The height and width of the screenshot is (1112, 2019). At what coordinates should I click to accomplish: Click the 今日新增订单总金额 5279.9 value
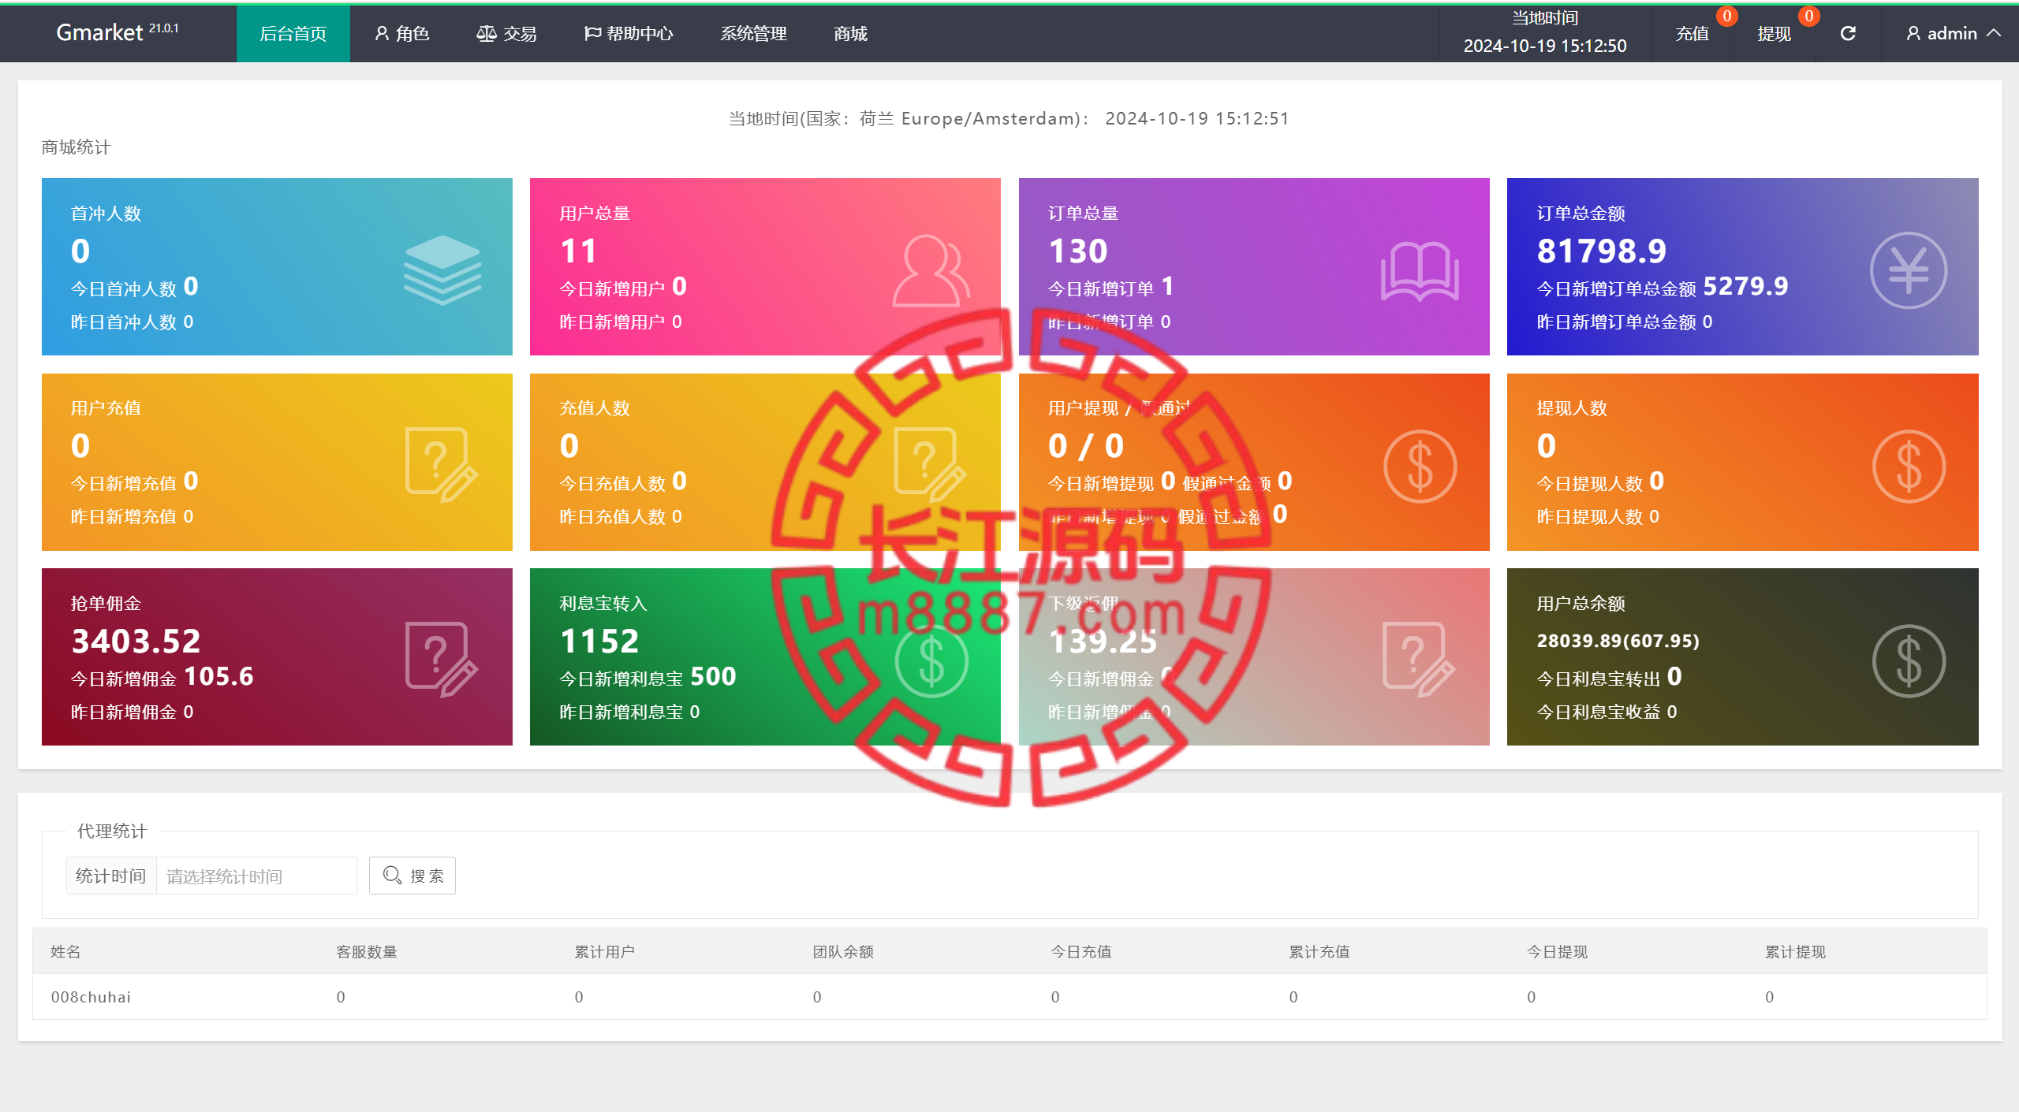[1745, 286]
